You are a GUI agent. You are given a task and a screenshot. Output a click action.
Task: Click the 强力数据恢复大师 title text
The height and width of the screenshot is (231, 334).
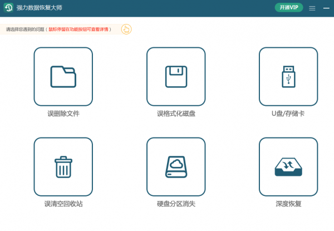(39, 8)
